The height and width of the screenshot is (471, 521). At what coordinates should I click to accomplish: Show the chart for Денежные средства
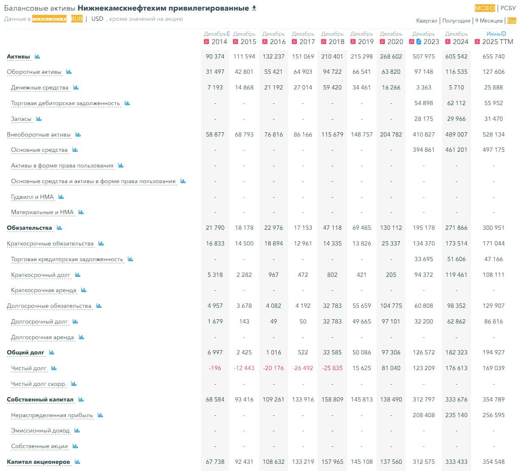coord(76,87)
